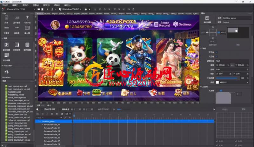Viewport: 254px width, 147px height.
Task: Click the white 颜色 color swatch
Action: coord(217,82)
